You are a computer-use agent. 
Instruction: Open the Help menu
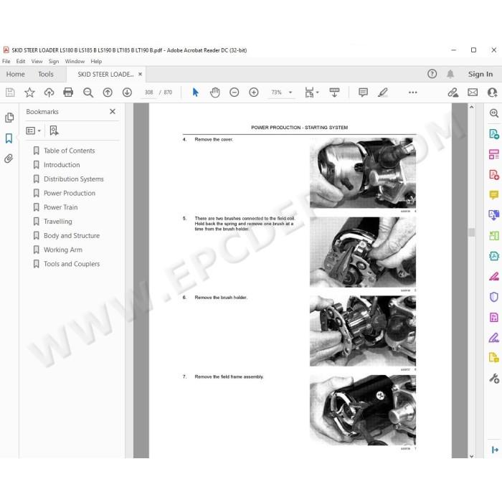coord(96,61)
